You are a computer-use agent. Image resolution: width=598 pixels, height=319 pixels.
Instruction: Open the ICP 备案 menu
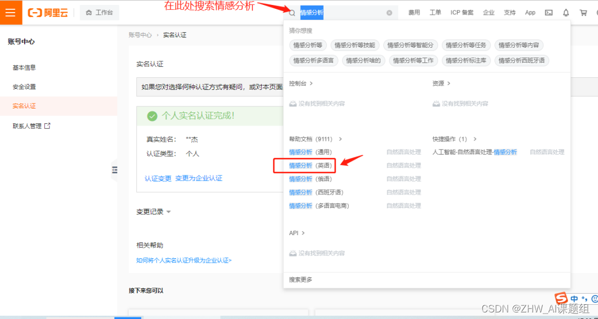coord(462,13)
